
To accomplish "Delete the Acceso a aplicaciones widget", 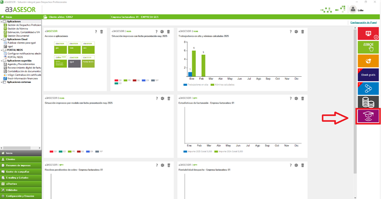I will (101, 31).
